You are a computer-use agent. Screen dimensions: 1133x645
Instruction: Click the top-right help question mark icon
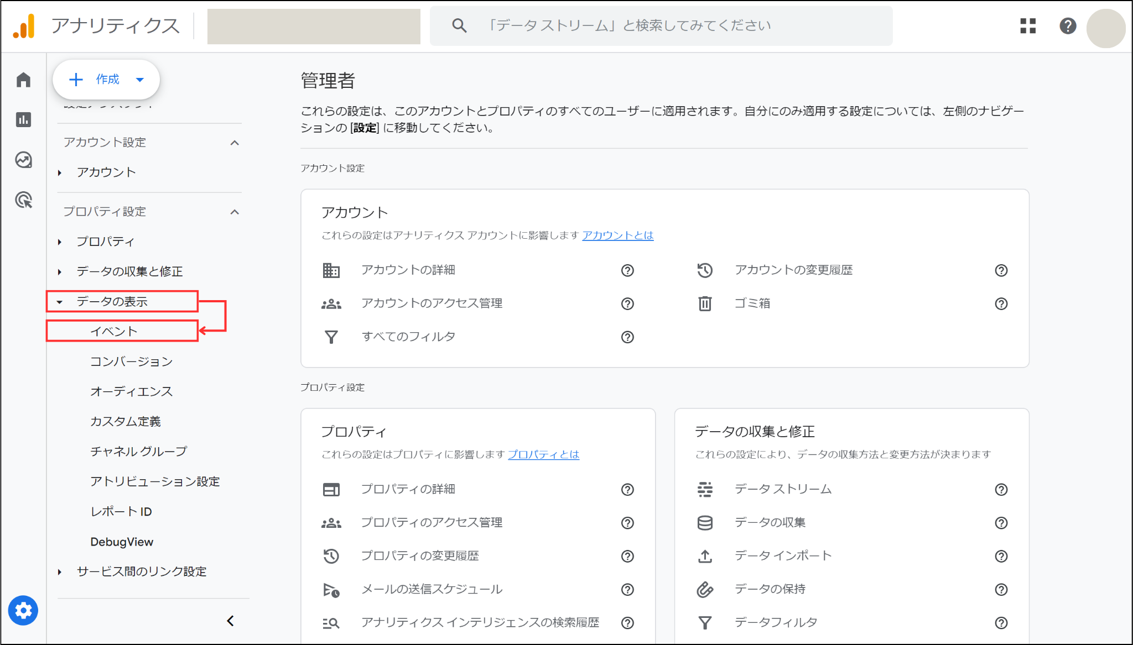tap(1068, 26)
